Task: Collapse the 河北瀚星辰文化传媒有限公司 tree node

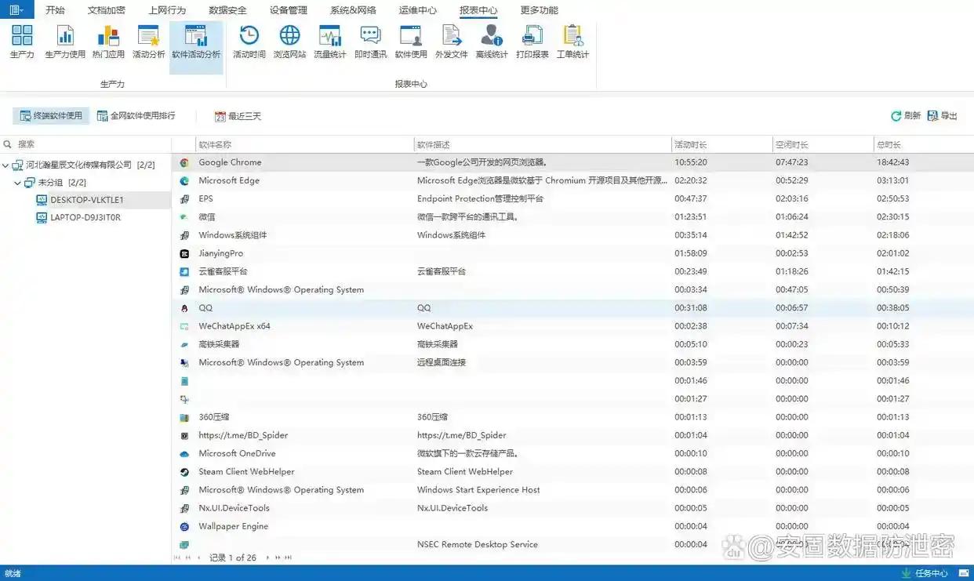Action: pos(6,165)
